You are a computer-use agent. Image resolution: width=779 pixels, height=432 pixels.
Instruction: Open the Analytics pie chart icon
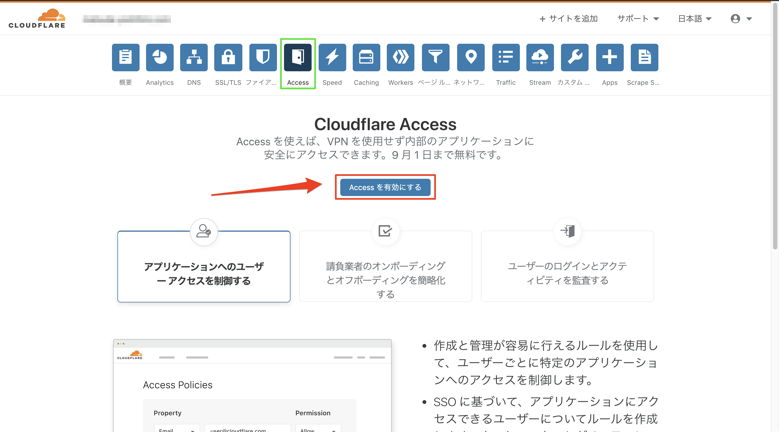tap(160, 57)
